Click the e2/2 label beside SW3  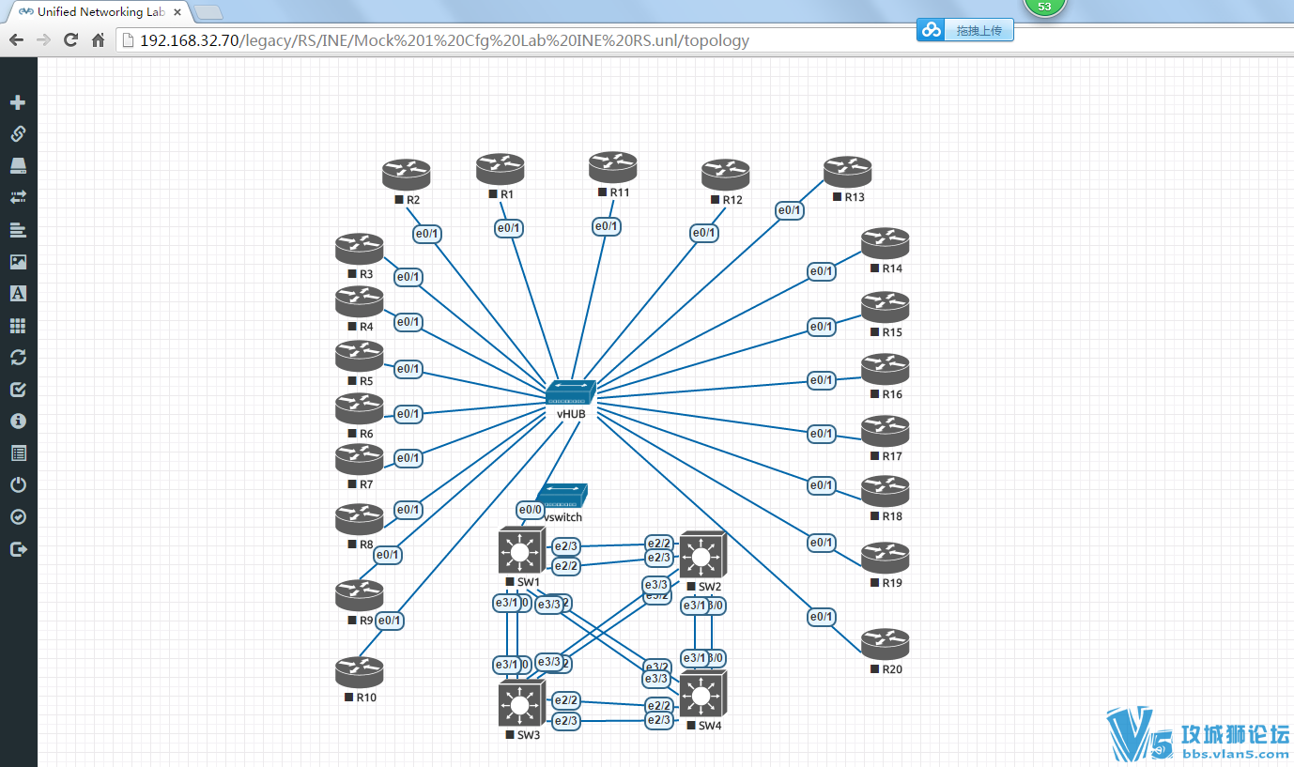click(565, 700)
